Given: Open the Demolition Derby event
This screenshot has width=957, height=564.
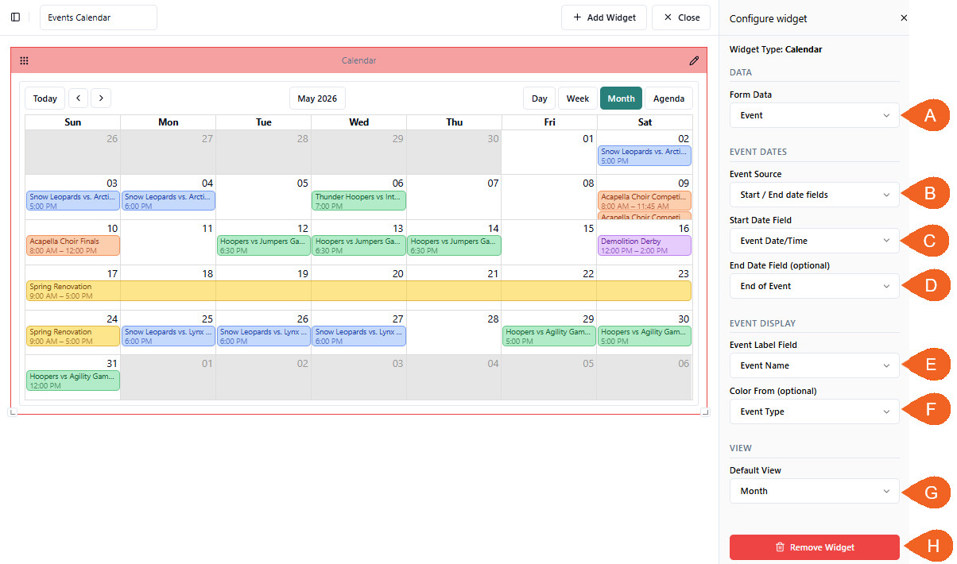Looking at the screenshot, I should pyautogui.click(x=645, y=245).
